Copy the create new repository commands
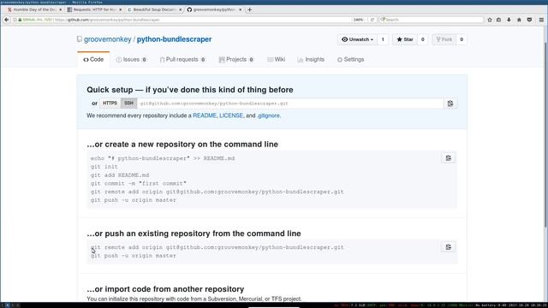The image size is (548, 308). [x=449, y=158]
